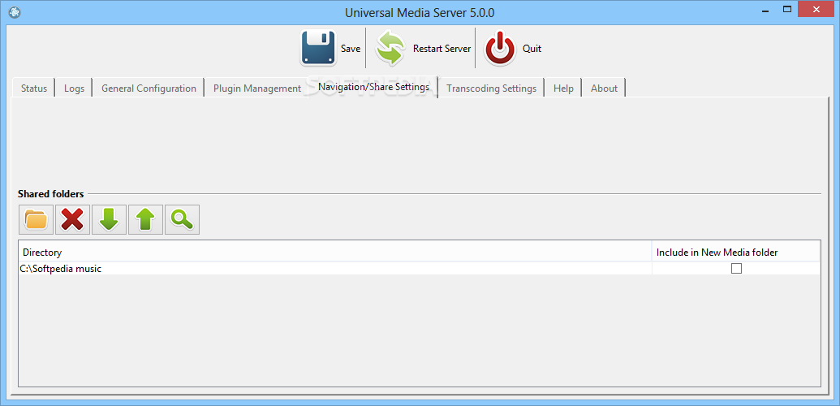The image size is (840, 406).
Task: Click the Quit text label
Action: tap(532, 48)
